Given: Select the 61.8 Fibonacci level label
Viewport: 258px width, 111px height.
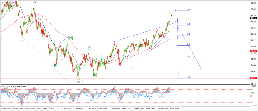Looking at the screenshot, I should click(x=188, y=24).
